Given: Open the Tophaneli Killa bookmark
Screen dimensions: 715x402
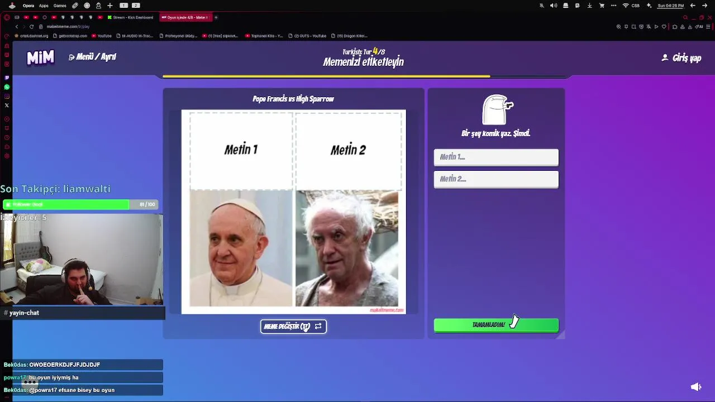Looking at the screenshot, I should [264, 36].
